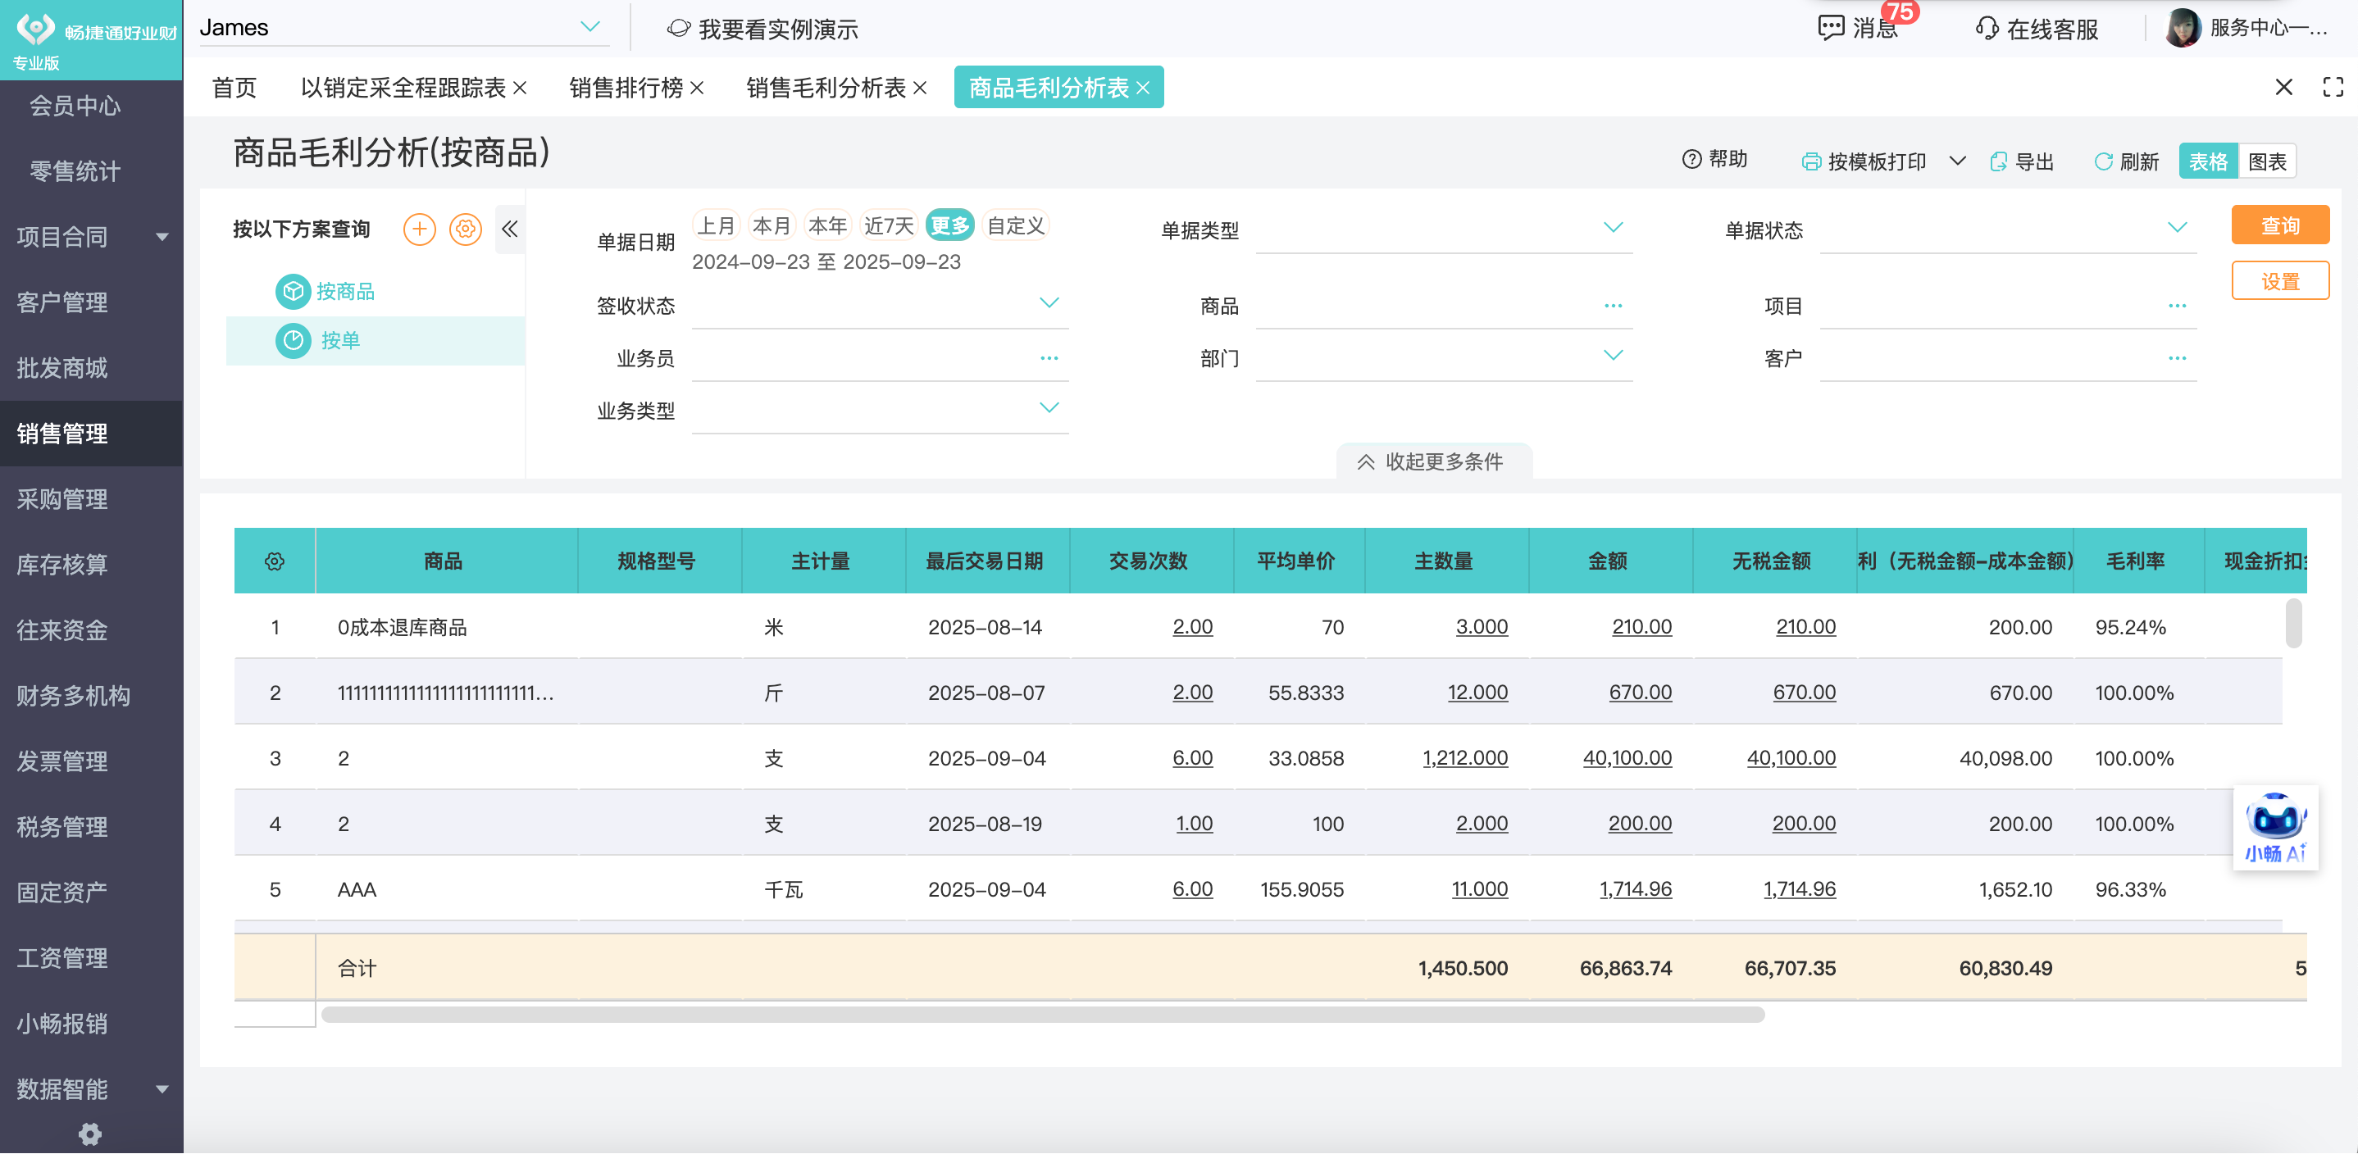This screenshot has height=1154, width=2358.
Task: Select the 更多 date range option
Action: [950, 225]
